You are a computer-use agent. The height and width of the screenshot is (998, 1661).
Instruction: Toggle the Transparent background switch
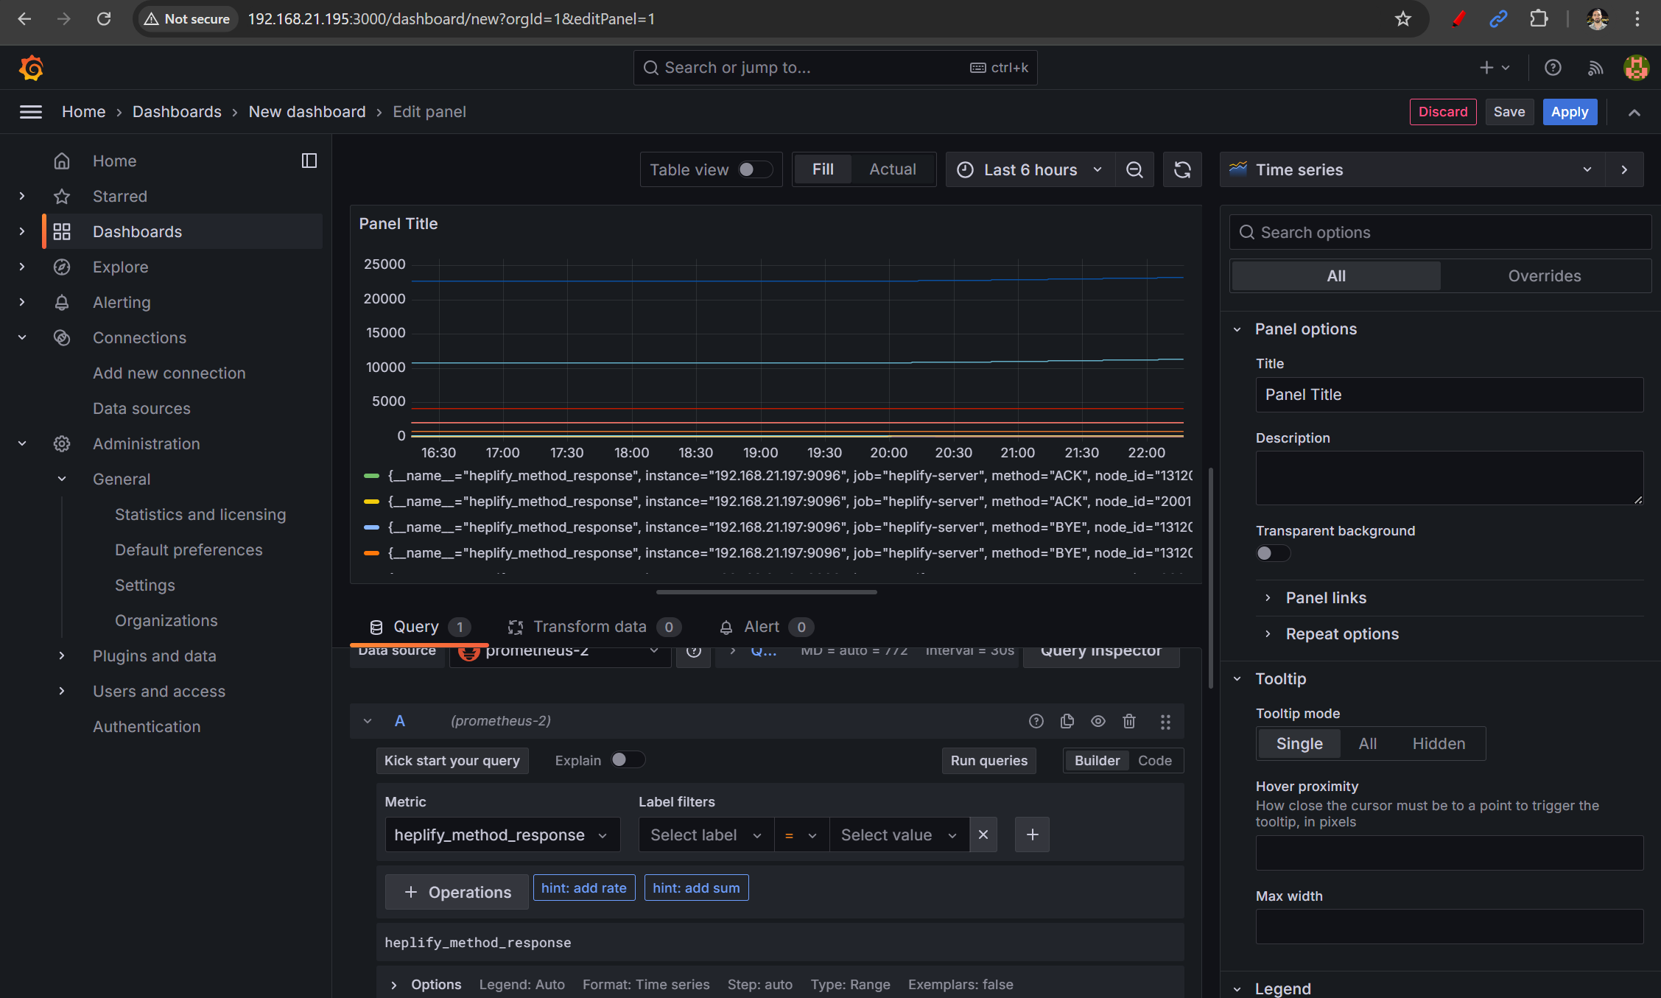1273,553
